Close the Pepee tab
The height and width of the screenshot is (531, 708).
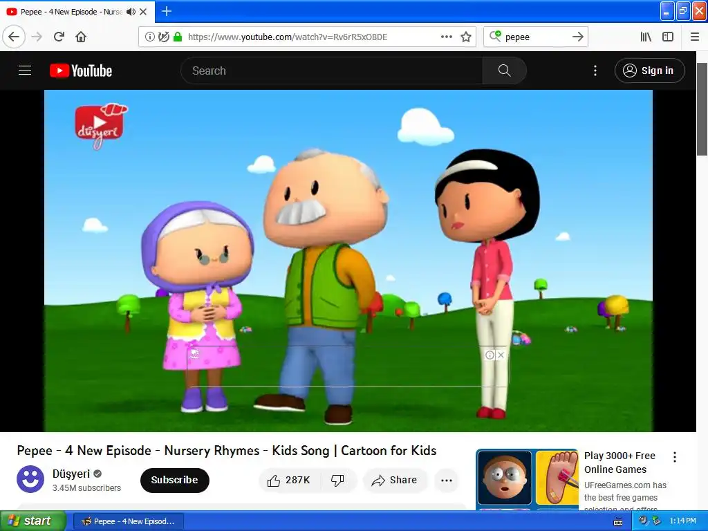143,12
